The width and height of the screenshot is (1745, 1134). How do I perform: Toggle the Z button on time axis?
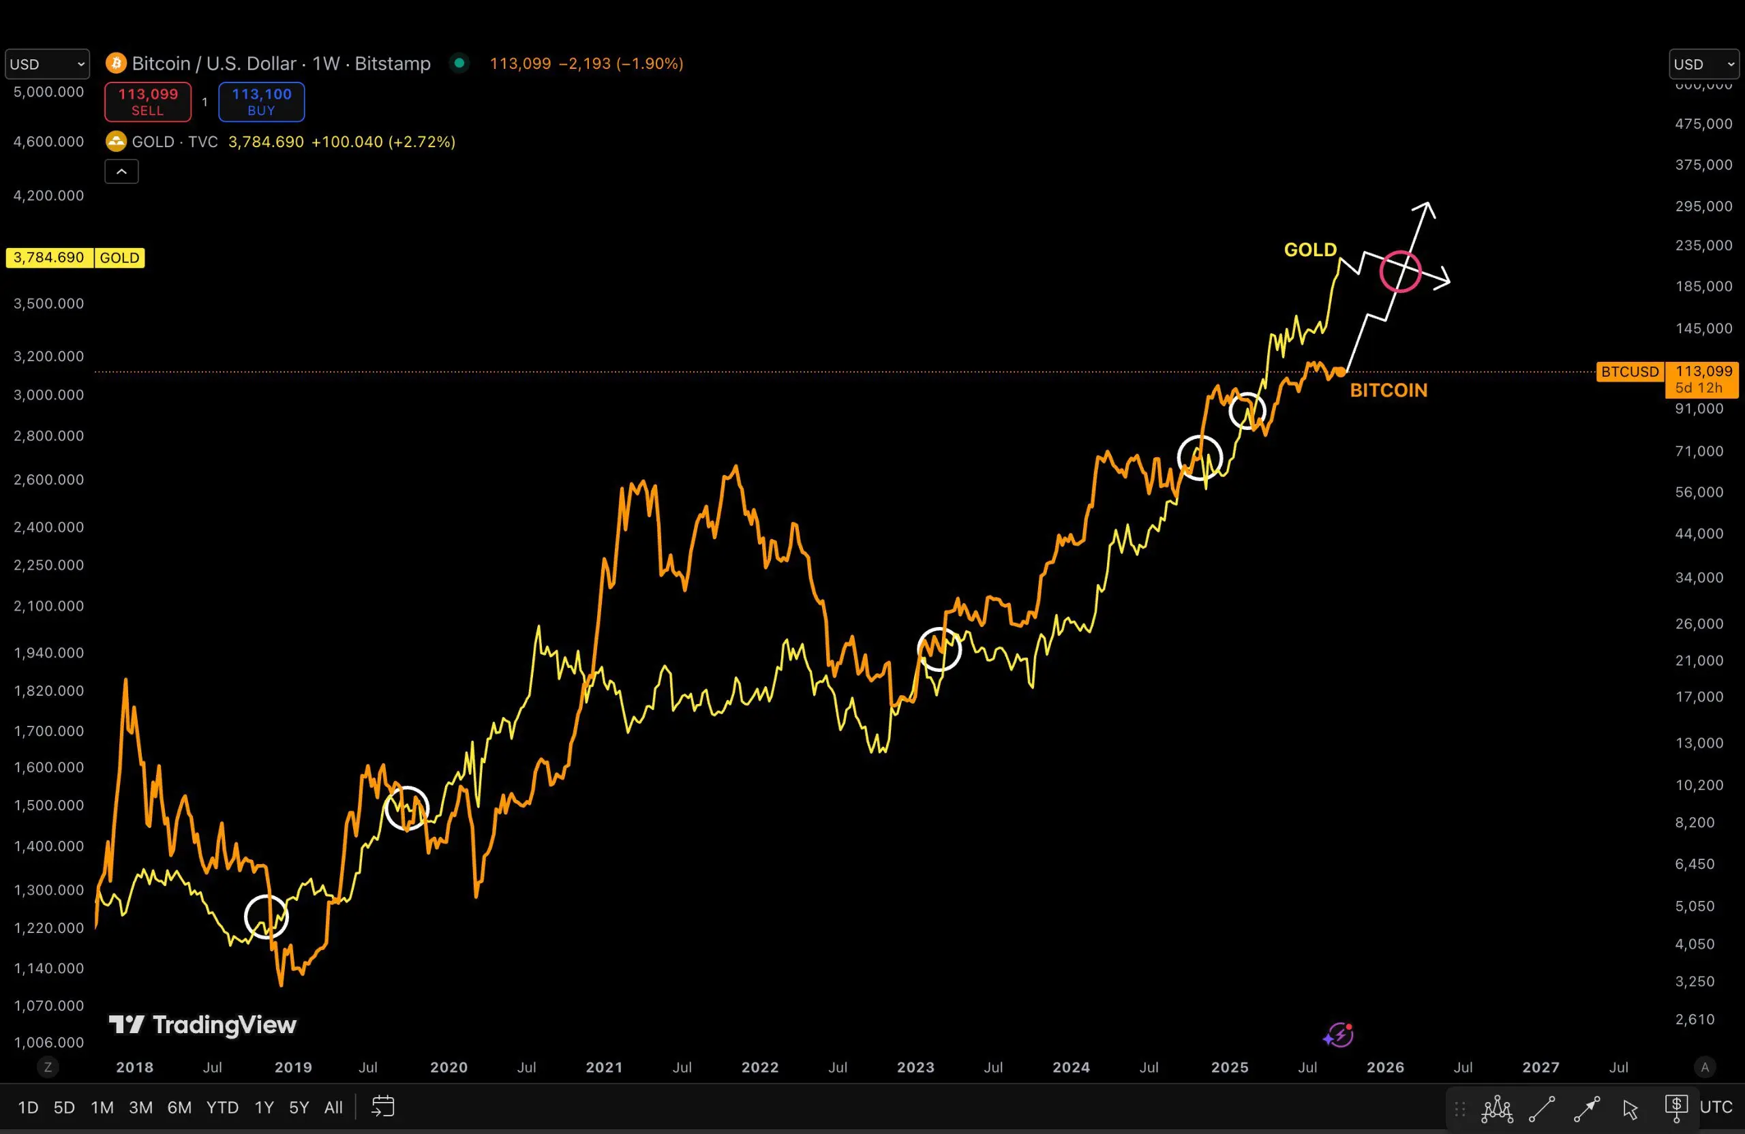[x=48, y=1067]
